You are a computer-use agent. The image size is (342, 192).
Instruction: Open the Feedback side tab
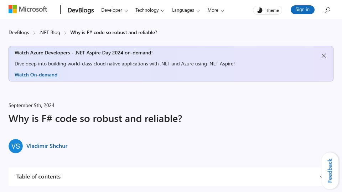[x=330, y=171]
